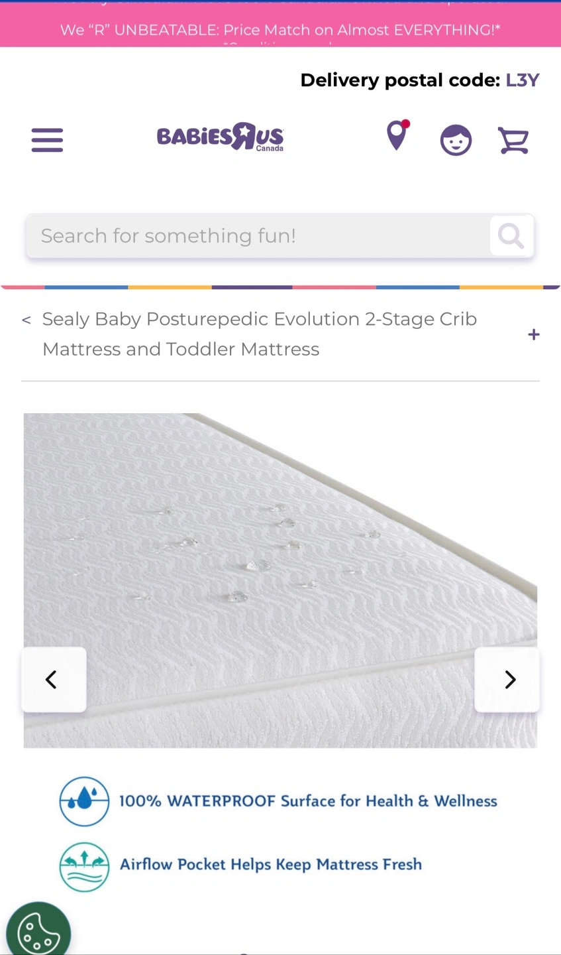Screen dimensions: 561x955
Task: Click the waterproof droplet icon
Action: click(84, 801)
